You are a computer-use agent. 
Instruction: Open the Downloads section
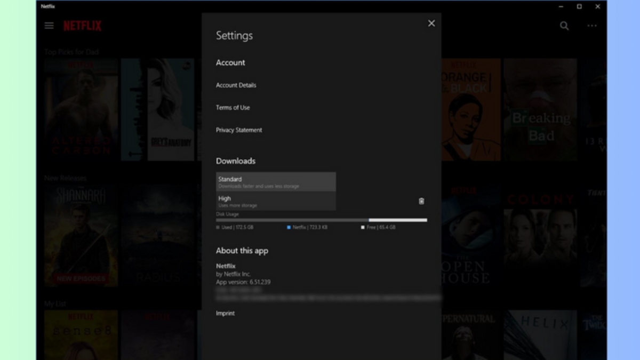point(235,161)
